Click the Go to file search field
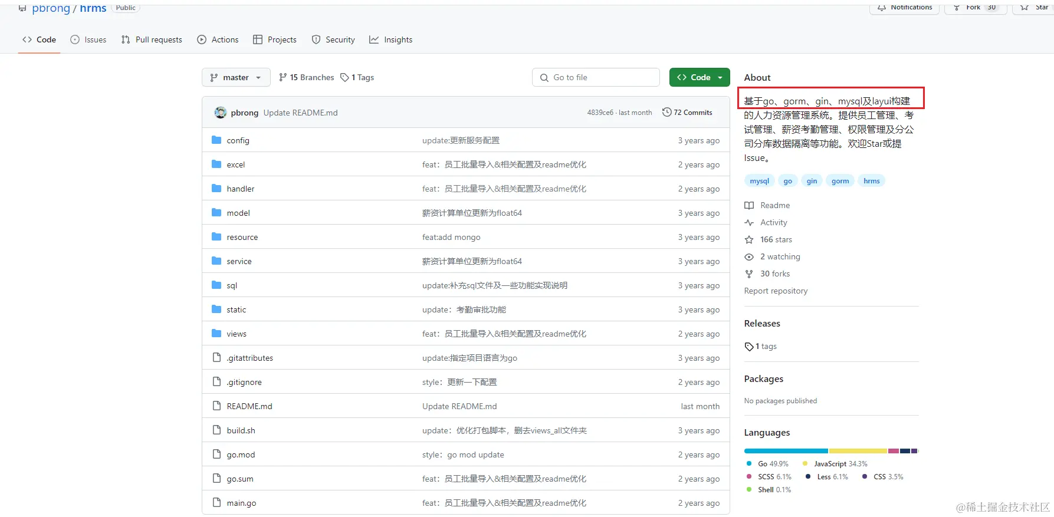The width and height of the screenshot is (1054, 517). tap(596, 77)
